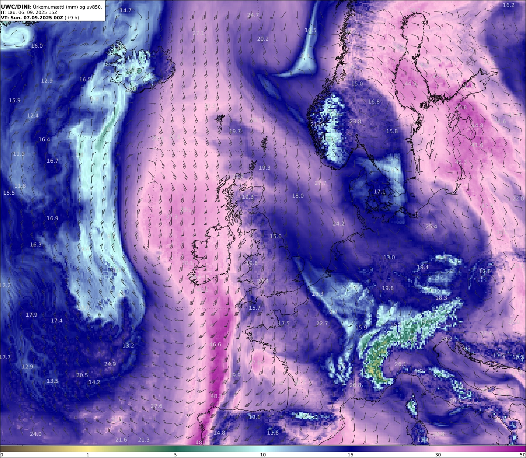Click the map value 17.1 over Denmark
The image size is (526, 458).
point(380,191)
